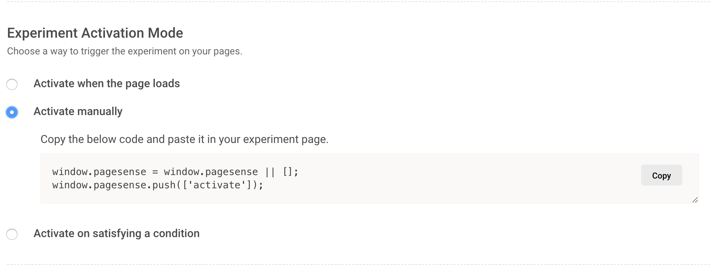Click the first "window.pagesense" on line one
722x265 pixels.
99,172
